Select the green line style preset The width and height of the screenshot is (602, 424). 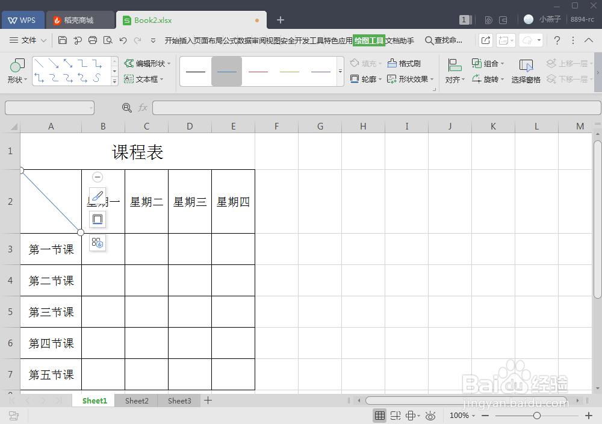[290, 72]
